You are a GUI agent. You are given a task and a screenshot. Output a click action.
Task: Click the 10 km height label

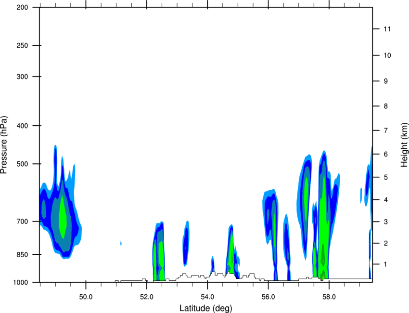[387, 55]
